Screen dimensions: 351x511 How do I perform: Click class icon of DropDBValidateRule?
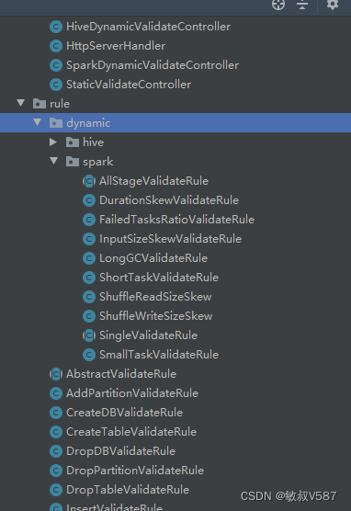[56, 451]
